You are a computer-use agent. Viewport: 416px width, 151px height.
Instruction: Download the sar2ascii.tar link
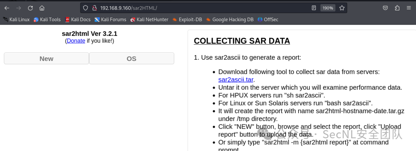coord(236,80)
